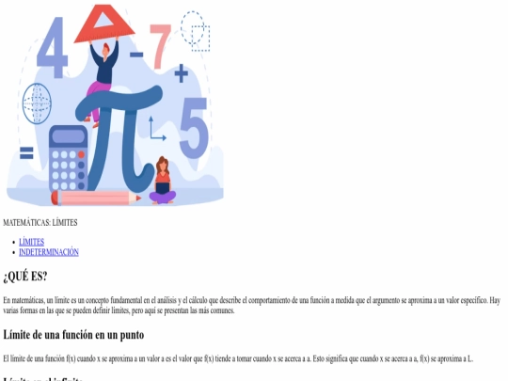Open the INDETERMINACIÓN link
Image resolution: width=508 pixels, height=381 pixels.
click(49, 252)
